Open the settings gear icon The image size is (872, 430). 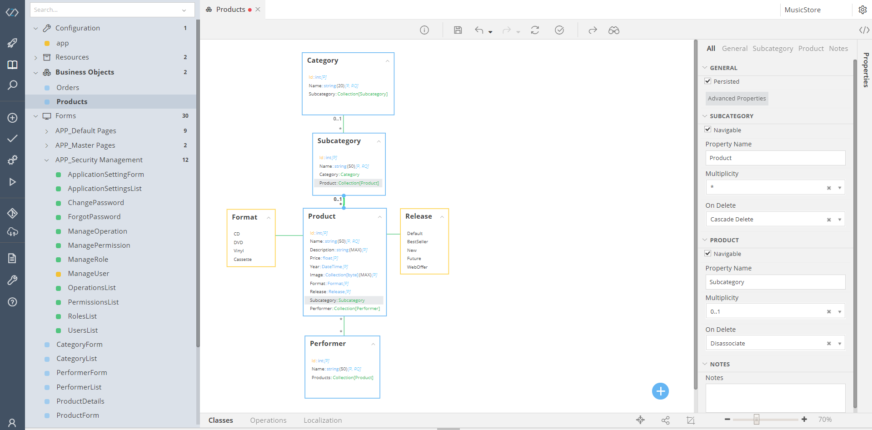(x=862, y=10)
